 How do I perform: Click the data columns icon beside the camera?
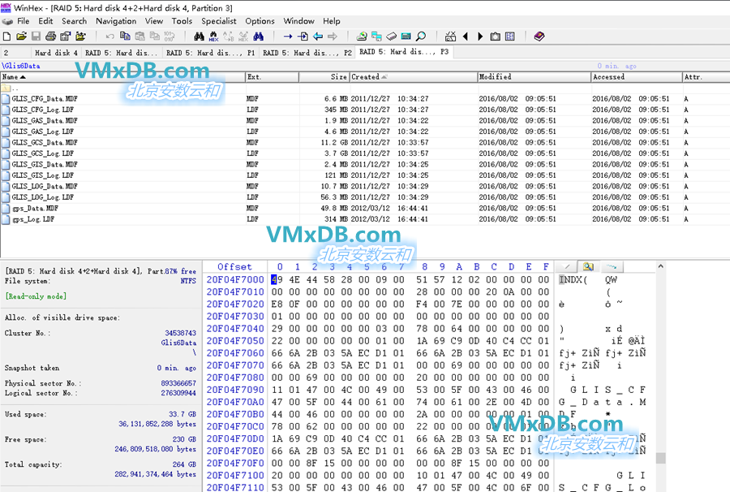tap(510, 37)
